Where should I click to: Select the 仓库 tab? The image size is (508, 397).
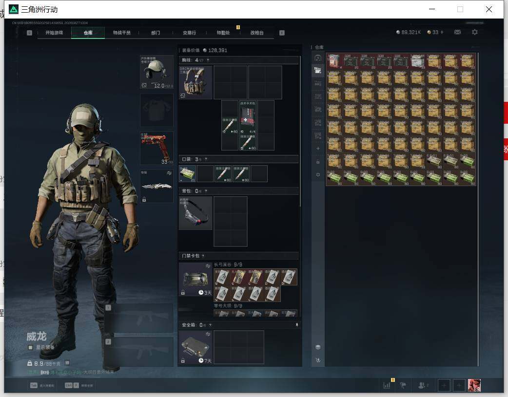pos(88,33)
